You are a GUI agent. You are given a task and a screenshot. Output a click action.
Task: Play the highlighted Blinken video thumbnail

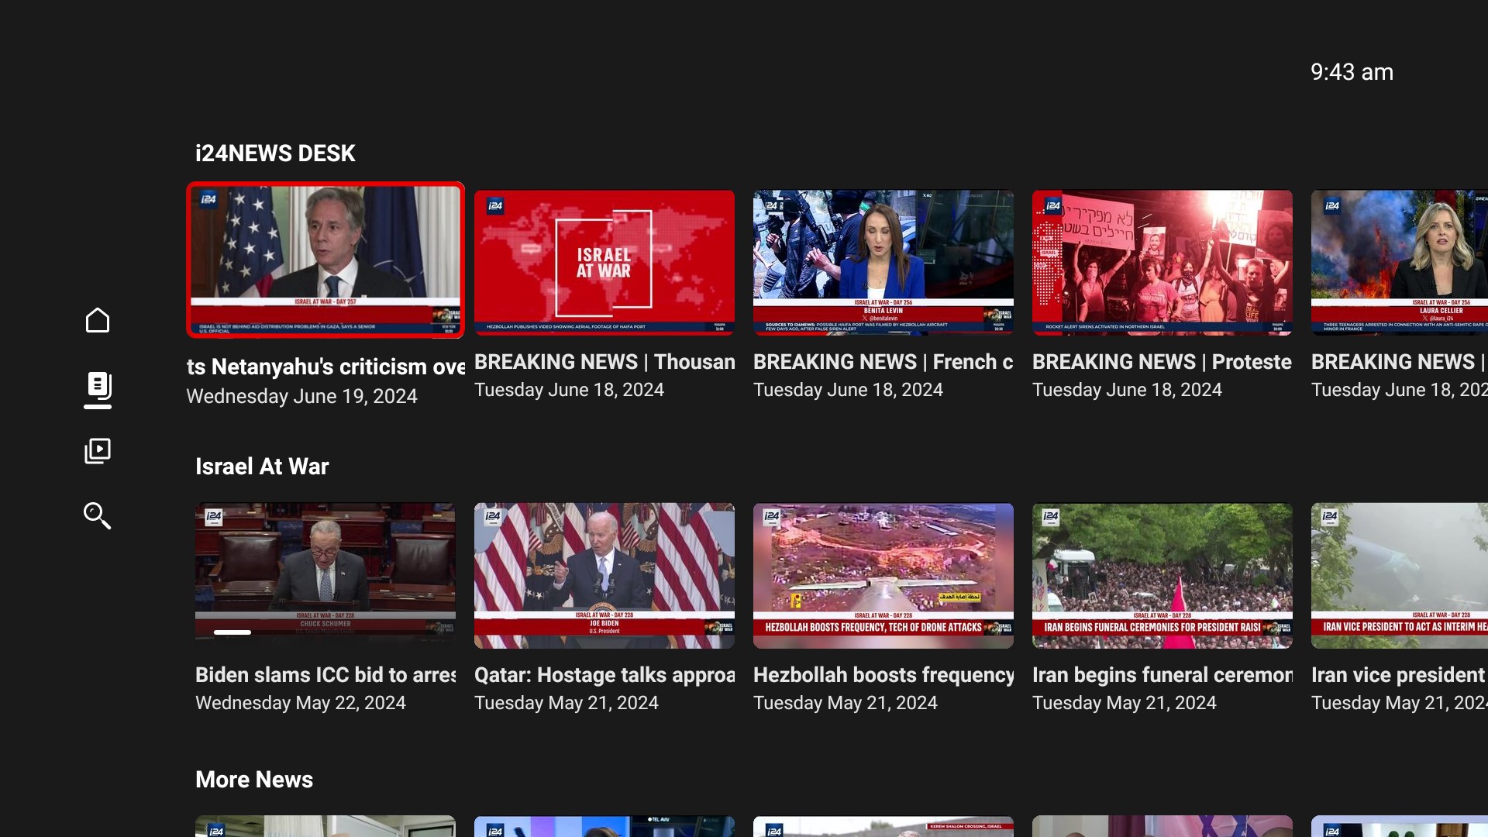[325, 260]
